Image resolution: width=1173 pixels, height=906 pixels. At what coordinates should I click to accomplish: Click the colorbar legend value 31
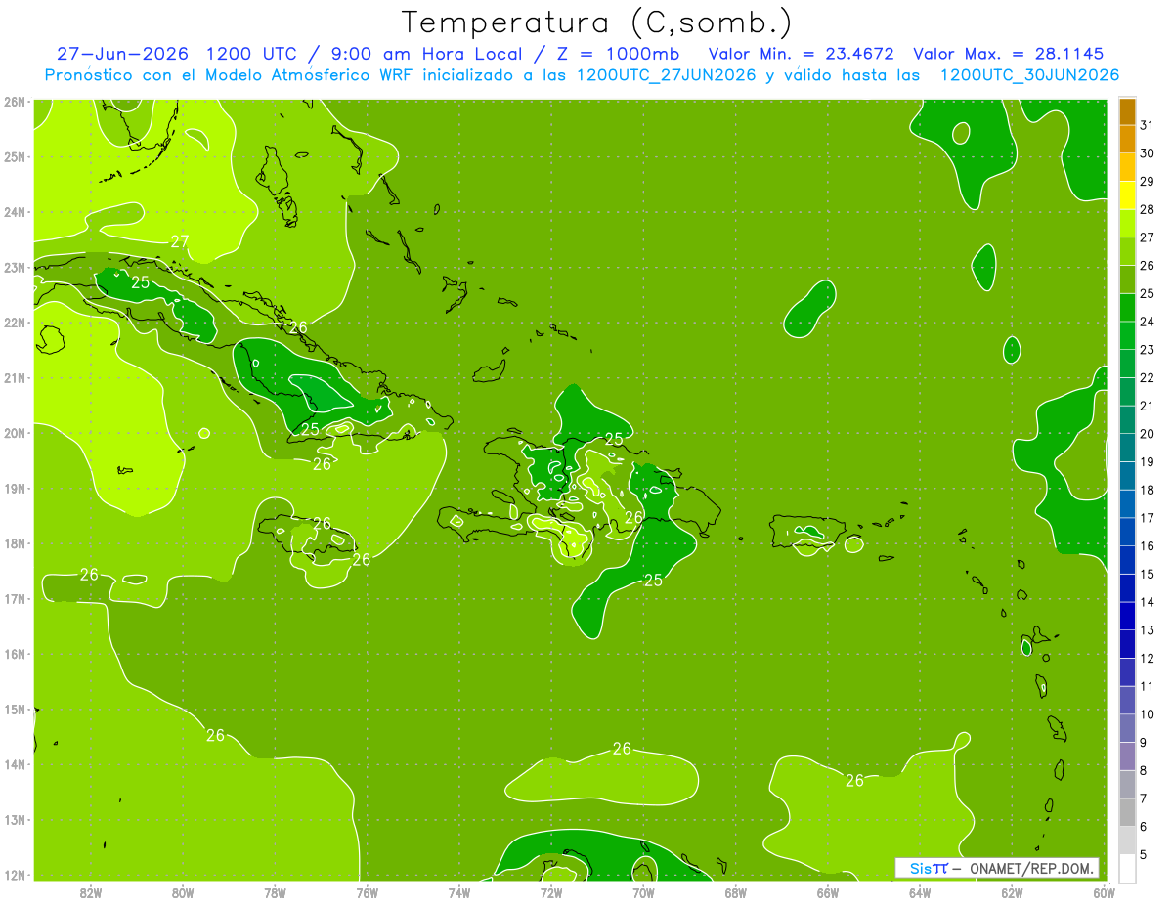tap(1147, 126)
